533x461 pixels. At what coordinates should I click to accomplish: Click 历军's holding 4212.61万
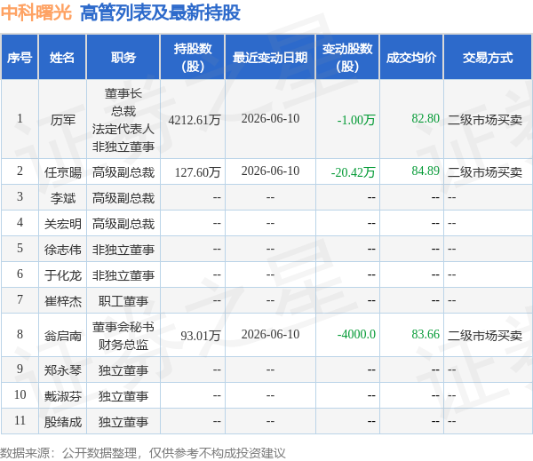tap(195, 120)
